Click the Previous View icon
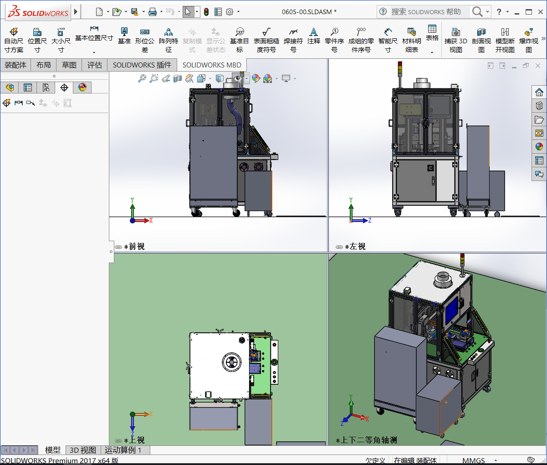Viewport: 547px width, 465px height. click(x=166, y=78)
